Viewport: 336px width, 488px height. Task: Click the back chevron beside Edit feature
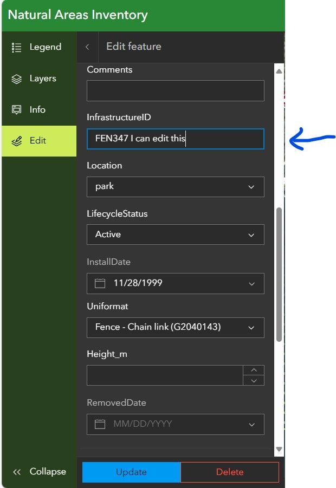(87, 47)
